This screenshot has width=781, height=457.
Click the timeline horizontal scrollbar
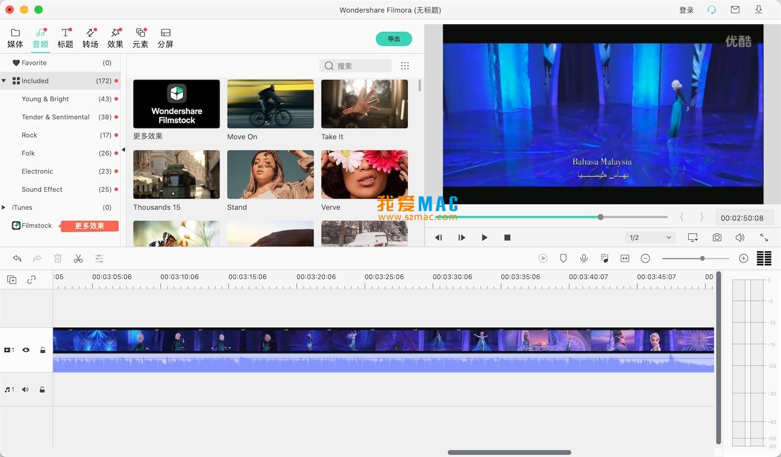click(x=509, y=452)
